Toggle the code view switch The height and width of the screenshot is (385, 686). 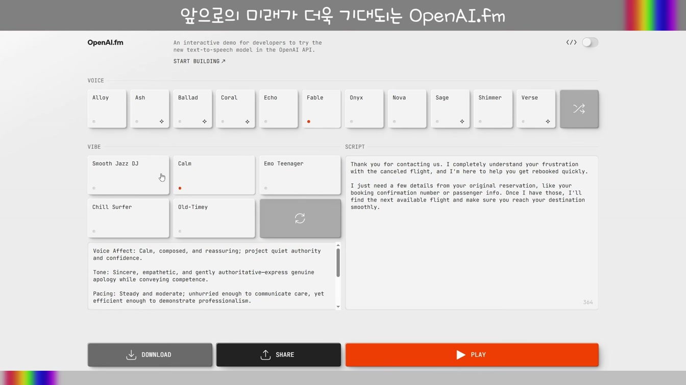[590, 42]
